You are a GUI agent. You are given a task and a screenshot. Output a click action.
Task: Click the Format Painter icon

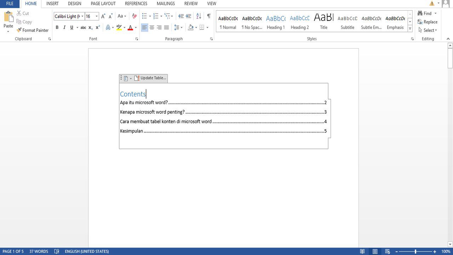click(19, 30)
